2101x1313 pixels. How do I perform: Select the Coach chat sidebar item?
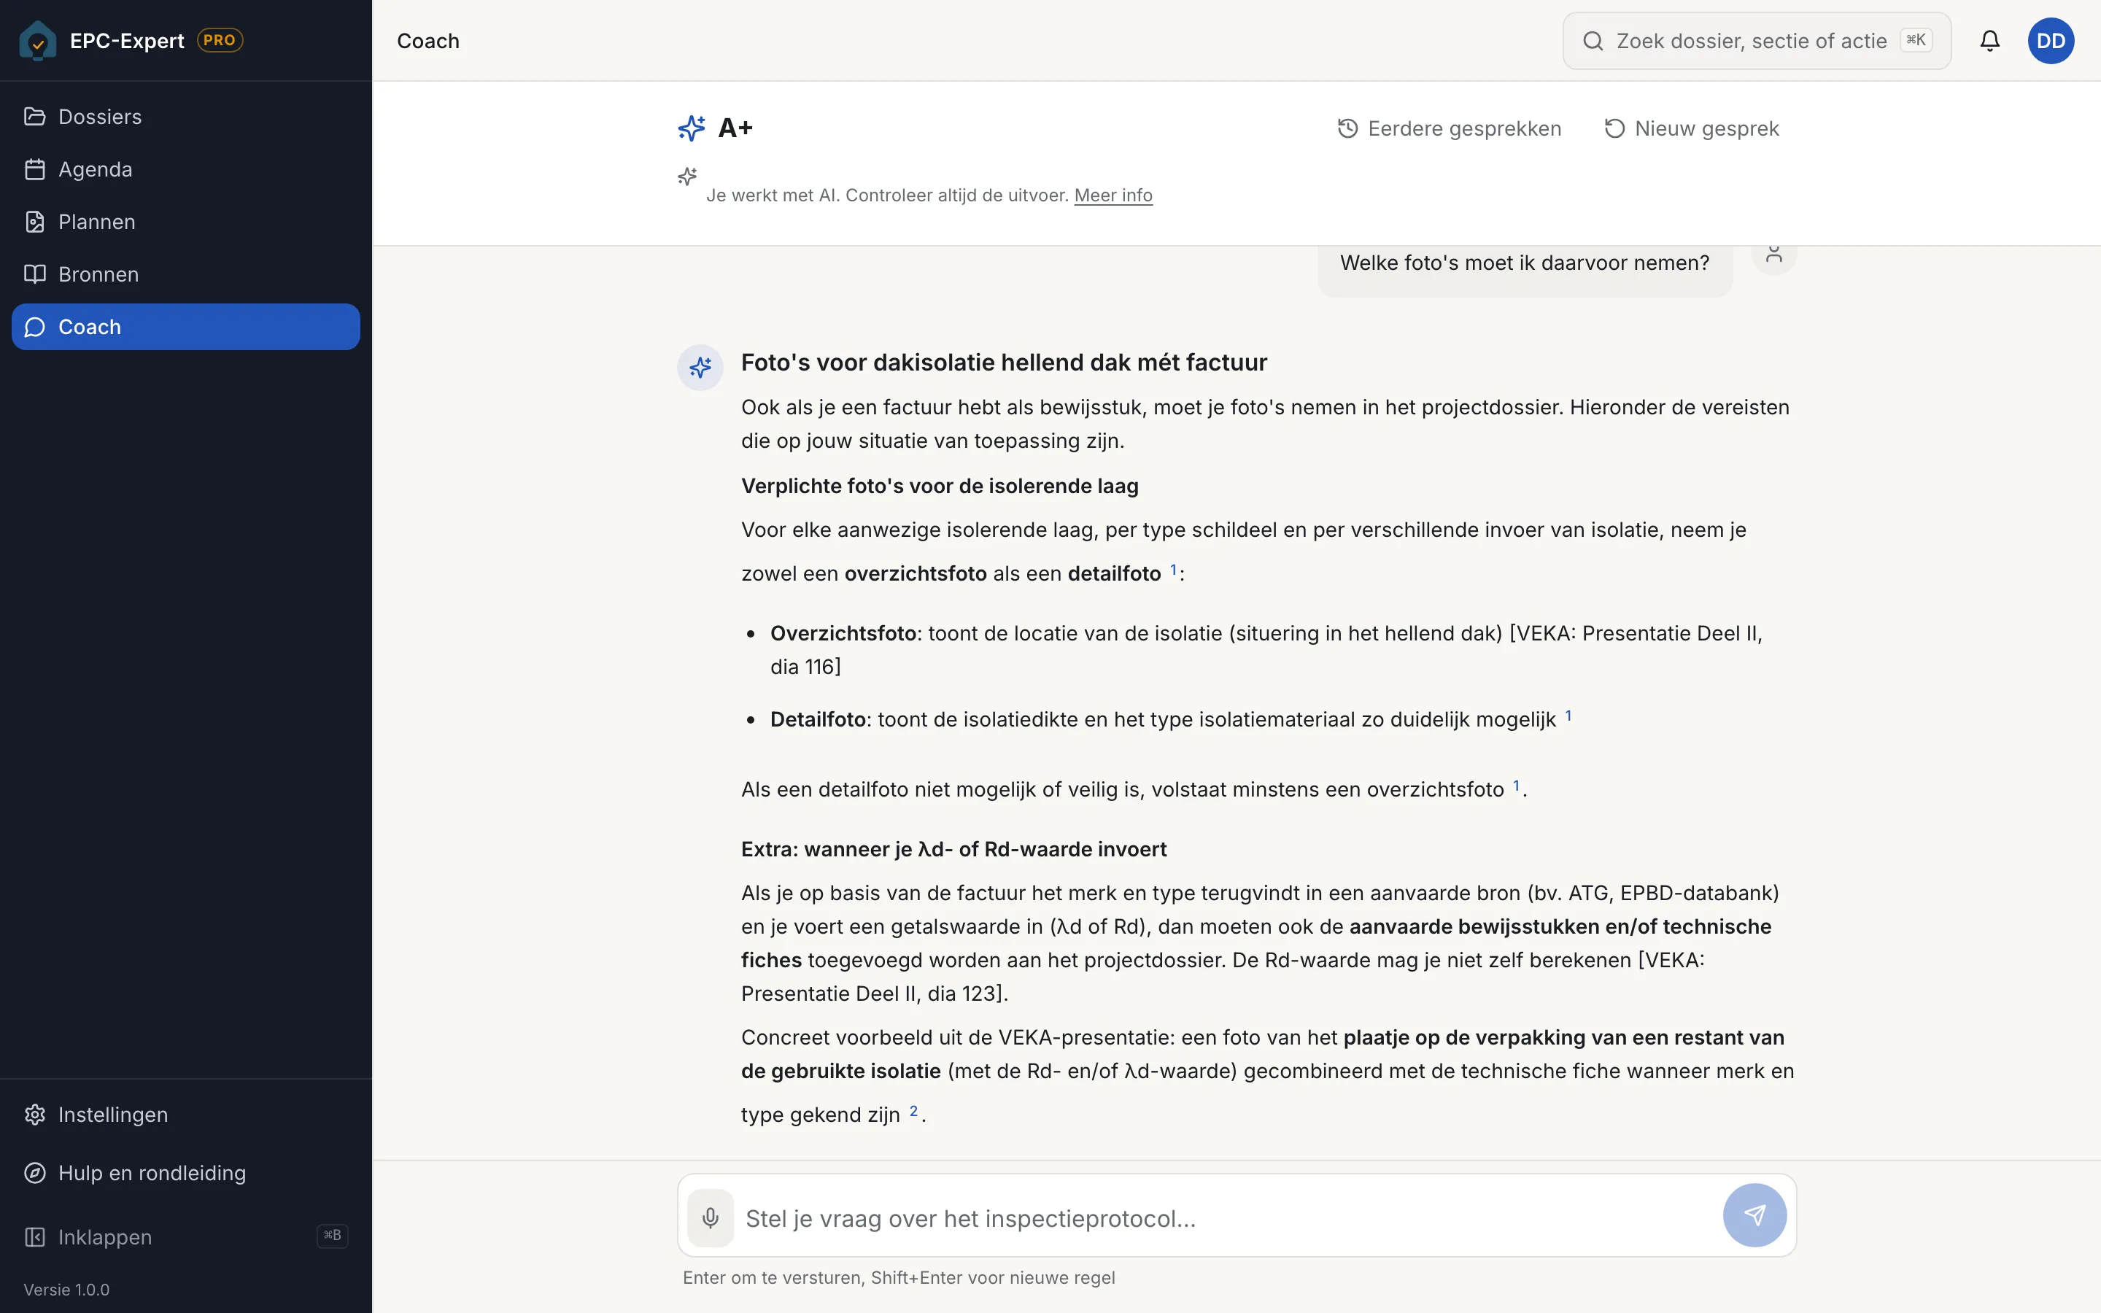pyautogui.click(x=186, y=327)
